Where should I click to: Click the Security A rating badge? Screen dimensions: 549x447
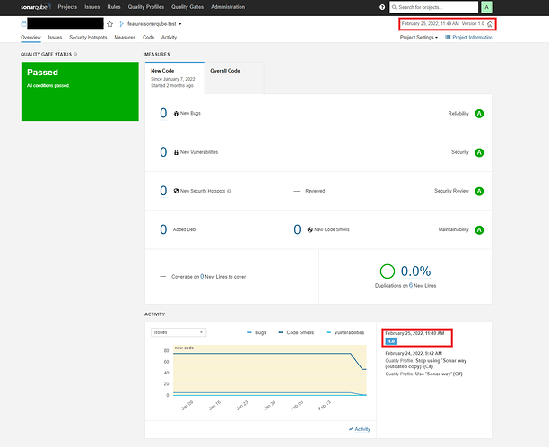(479, 152)
